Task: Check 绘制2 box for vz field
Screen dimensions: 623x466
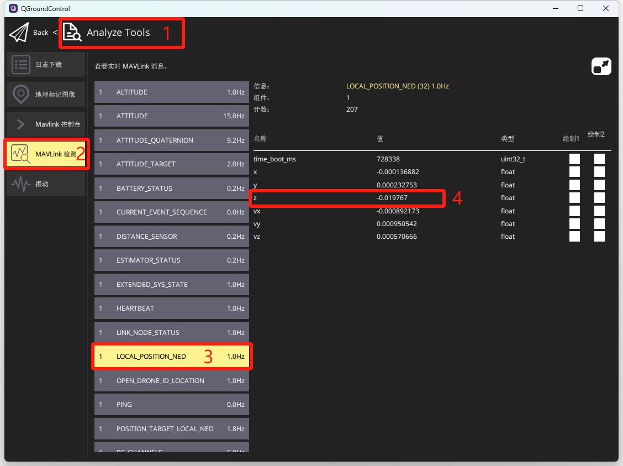Action: click(600, 236)
